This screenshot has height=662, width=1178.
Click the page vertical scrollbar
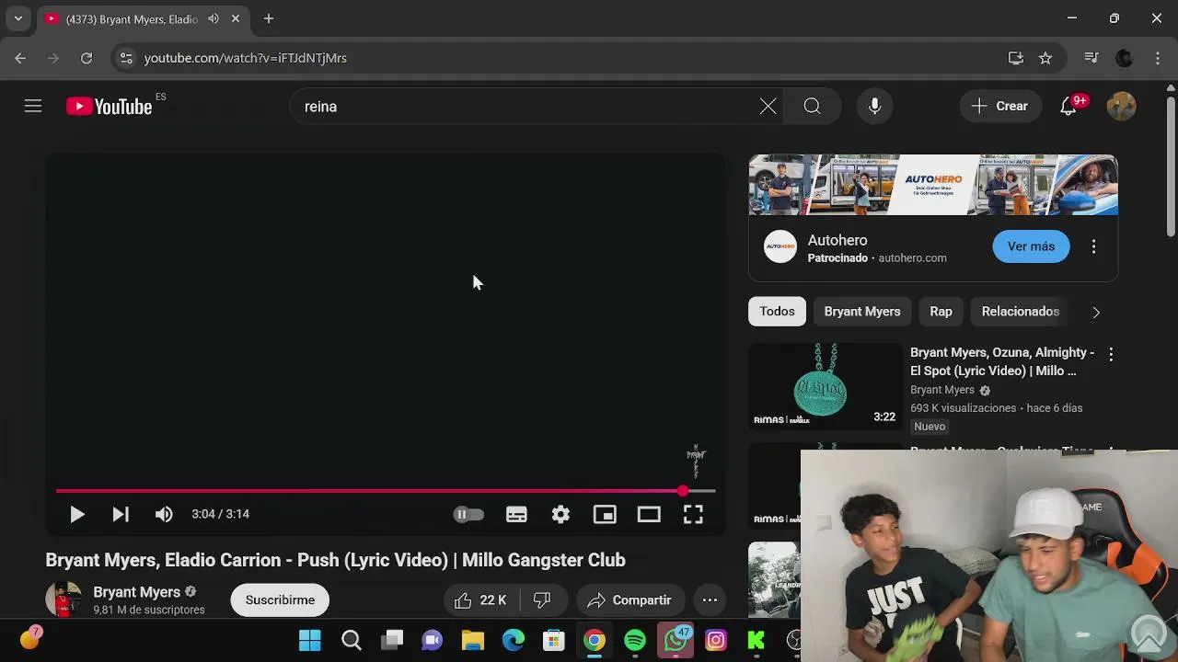click(1171, 165)
